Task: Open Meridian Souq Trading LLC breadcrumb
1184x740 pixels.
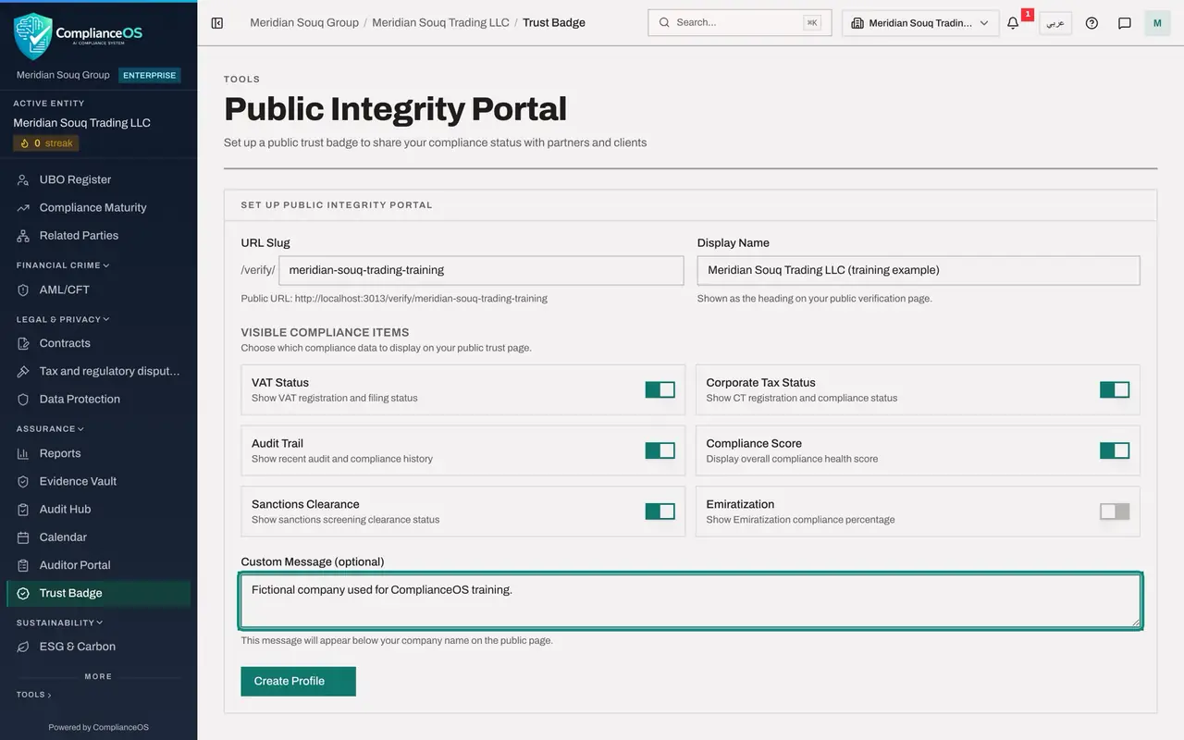Action: pyautogui.click(x=440, y=22)
